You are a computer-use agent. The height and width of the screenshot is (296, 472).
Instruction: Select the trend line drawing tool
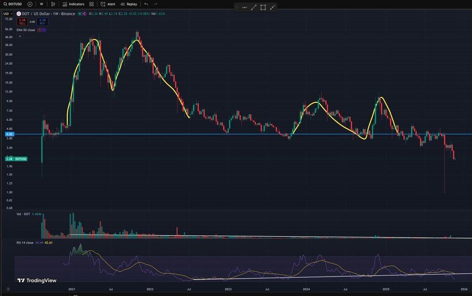click(x=254, y=7)
